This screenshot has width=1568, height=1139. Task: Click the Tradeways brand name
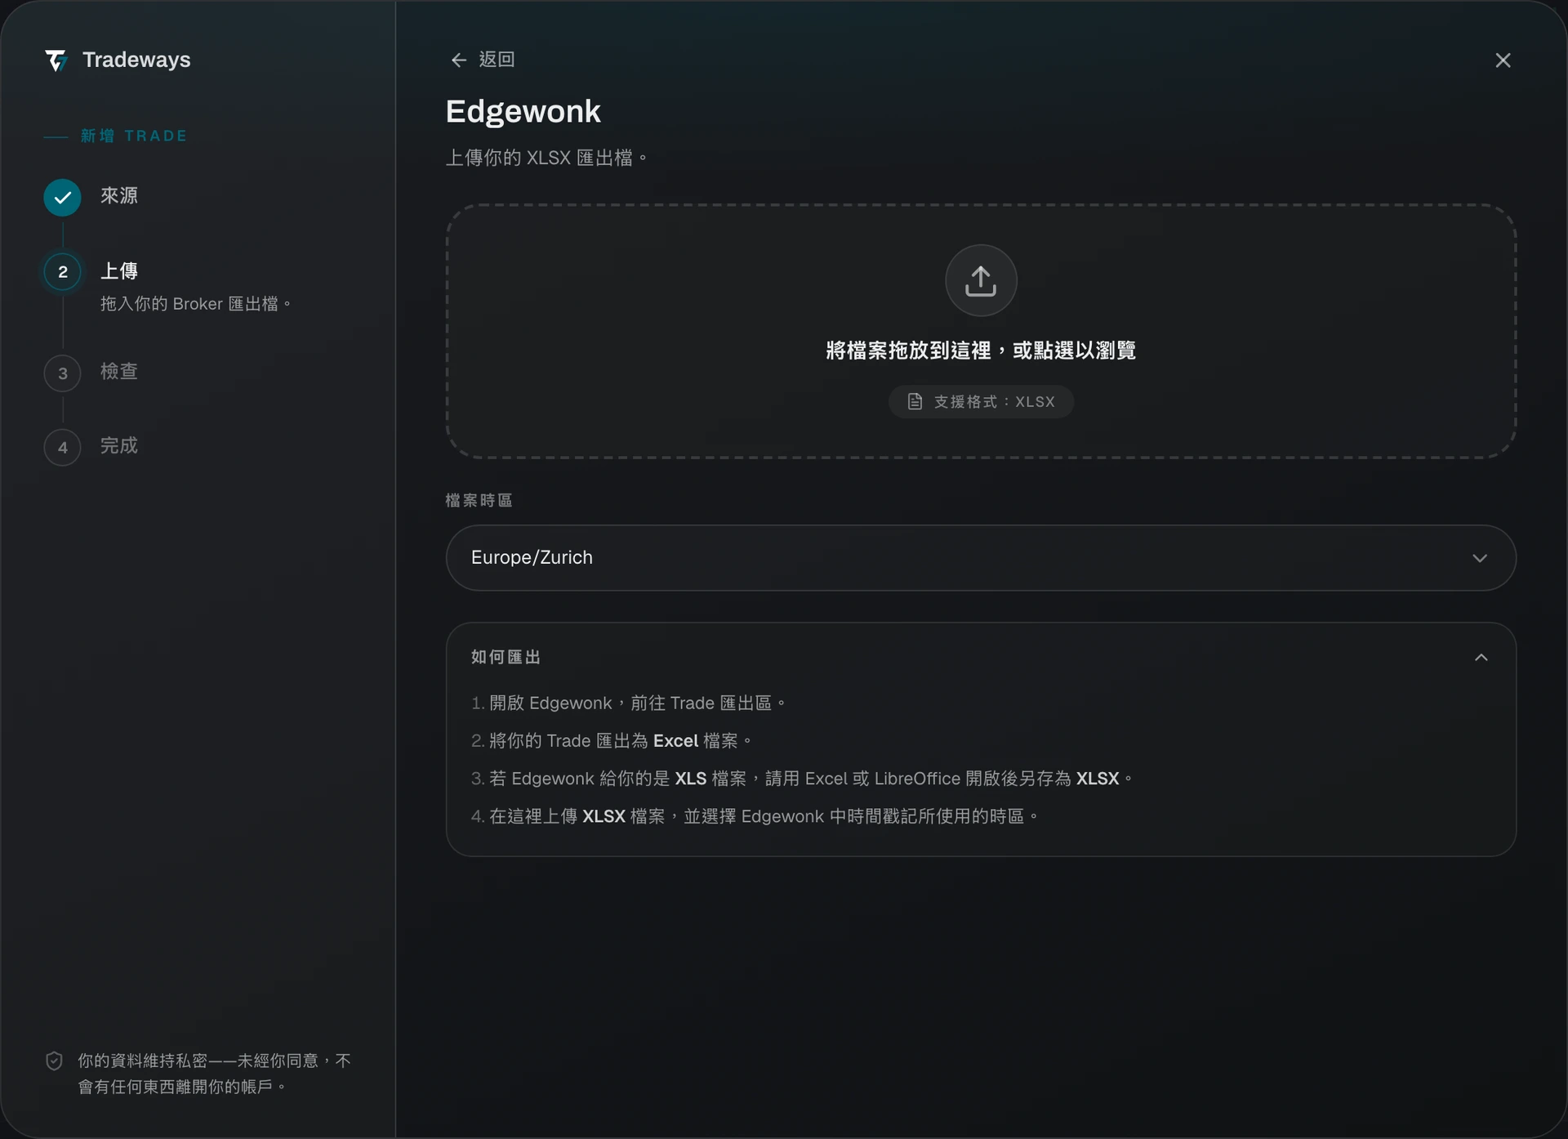[136, 60]
